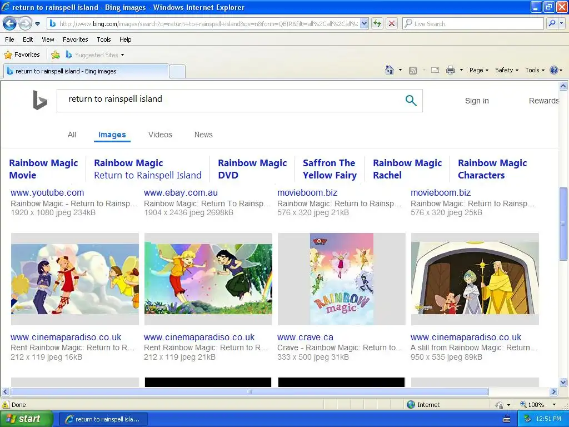Expand the address bar history dropdown
569x427 pixels.
click(365, 24)
